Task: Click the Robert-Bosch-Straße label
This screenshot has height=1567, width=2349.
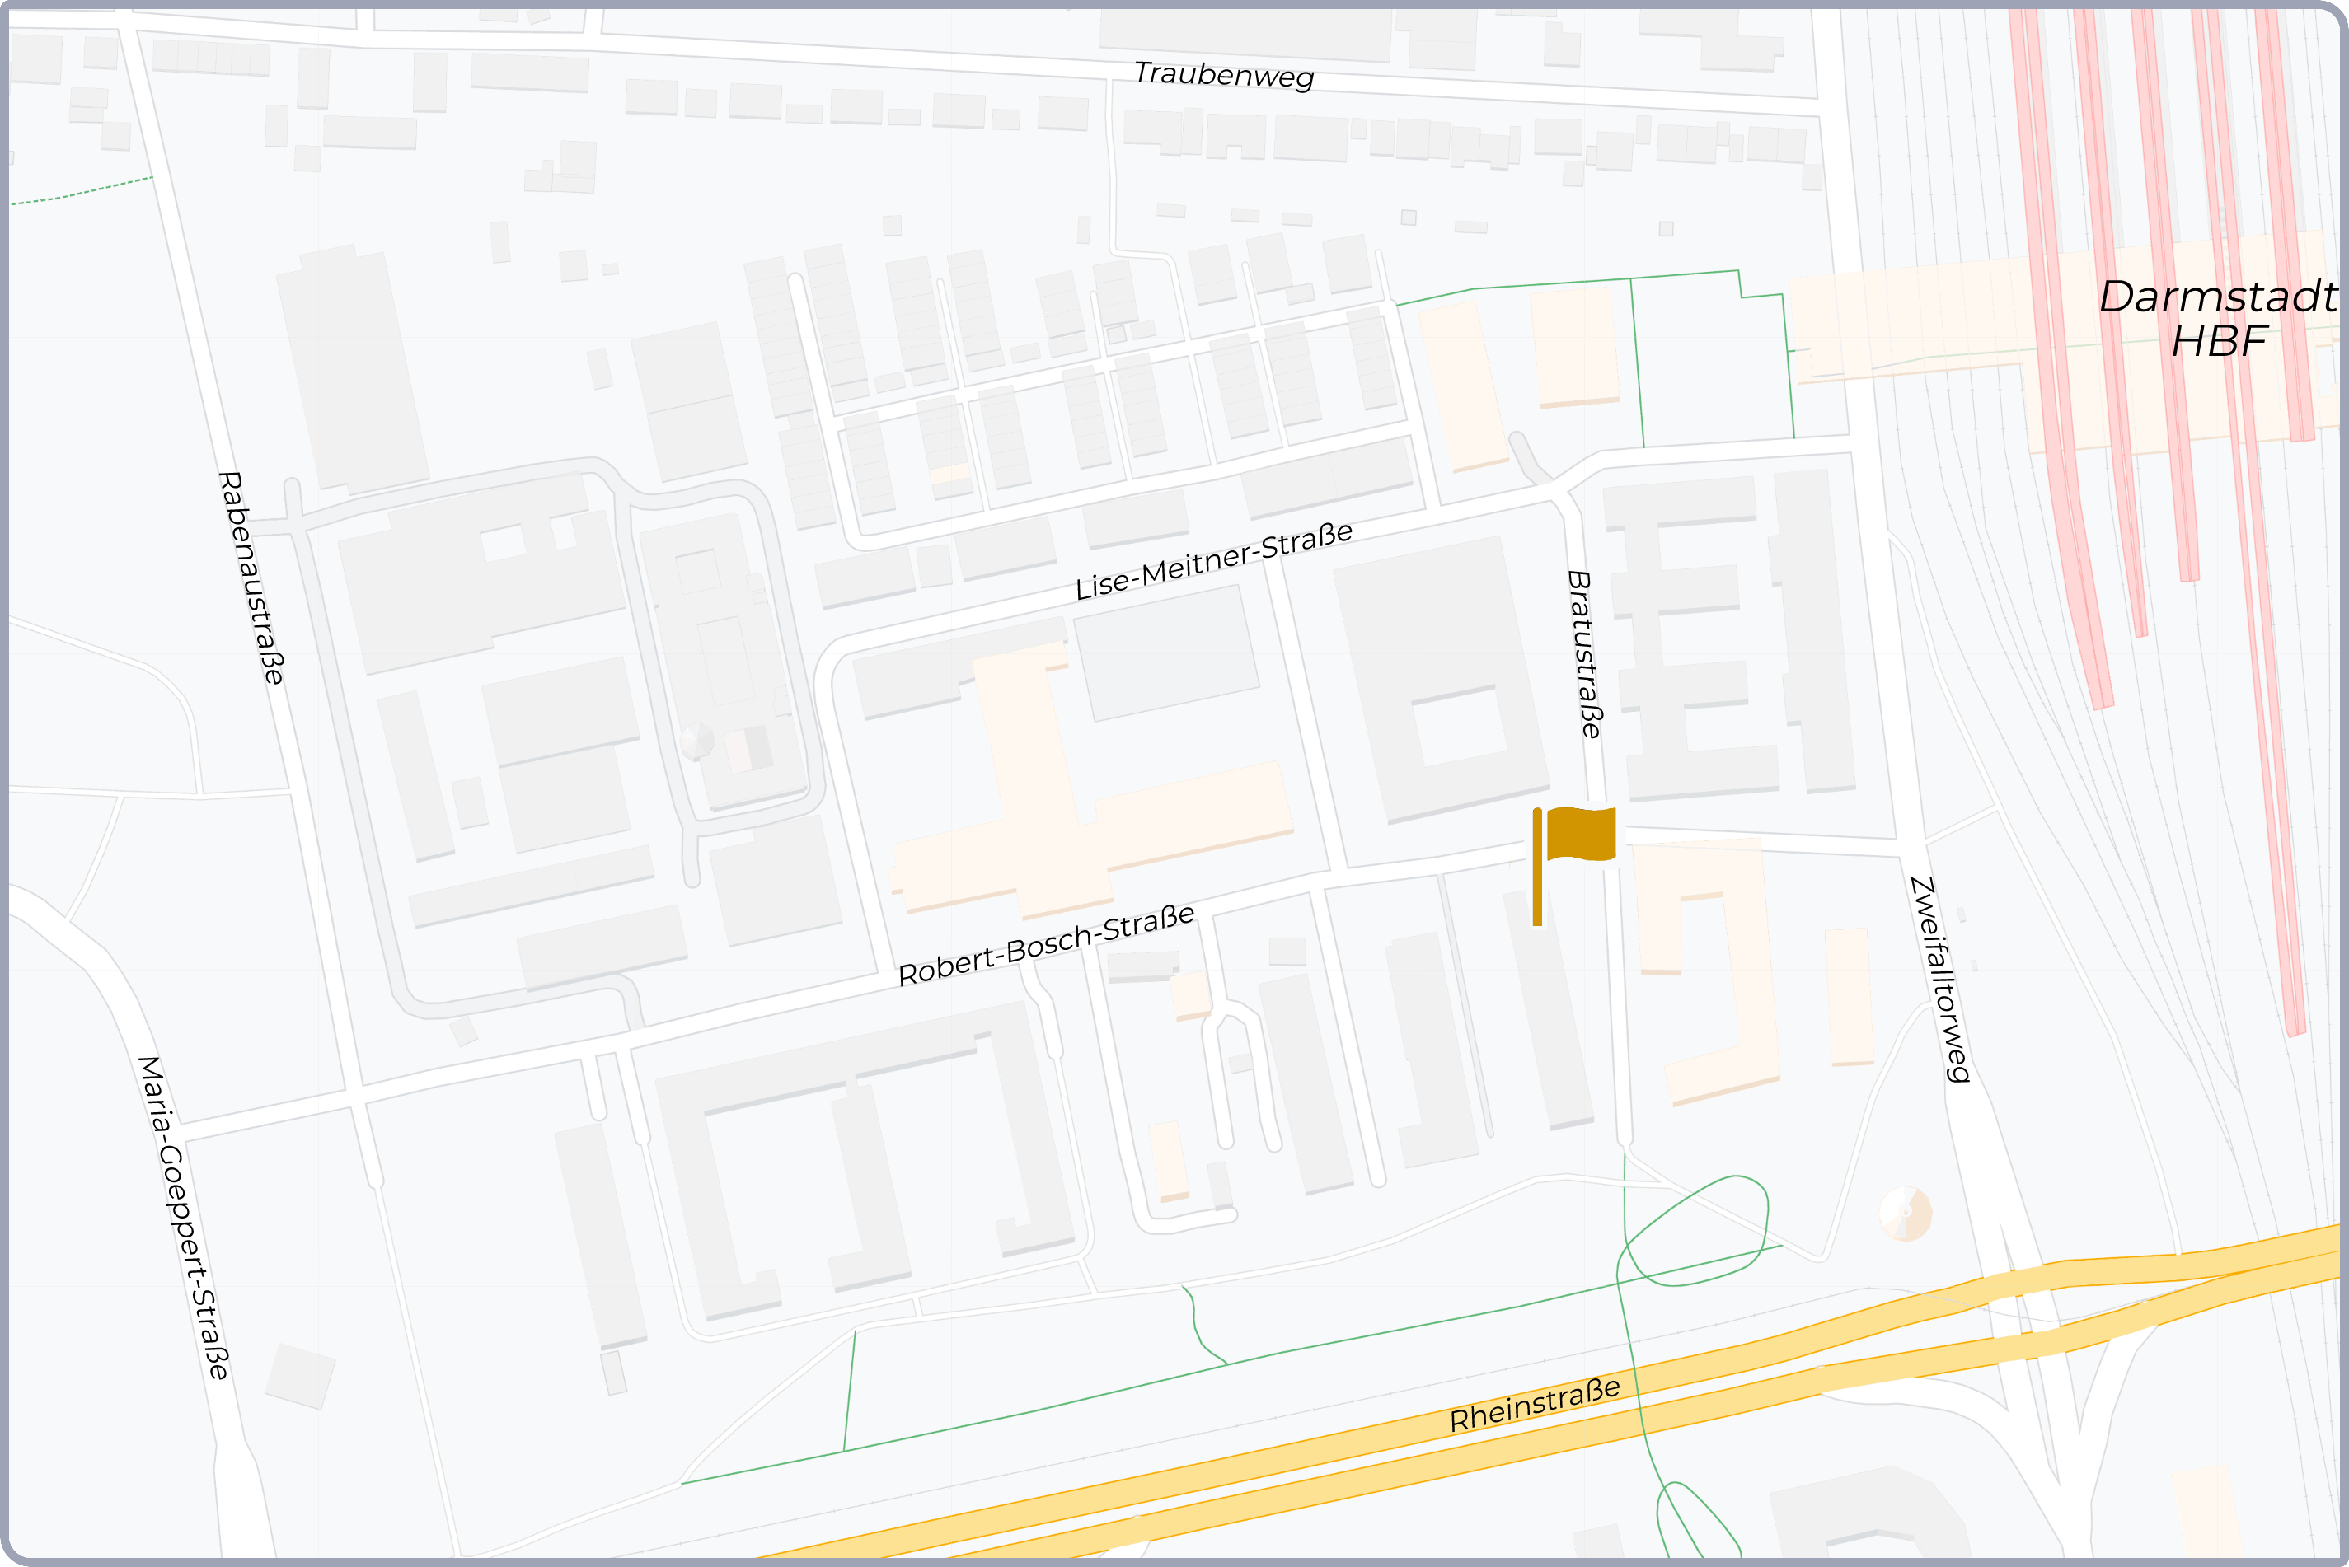Action: [1046, 944]
